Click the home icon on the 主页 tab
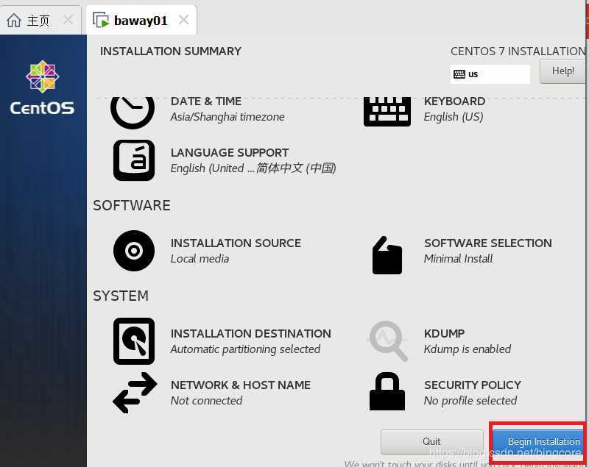This screenshot has width=589, height=467. click(14, 21)
